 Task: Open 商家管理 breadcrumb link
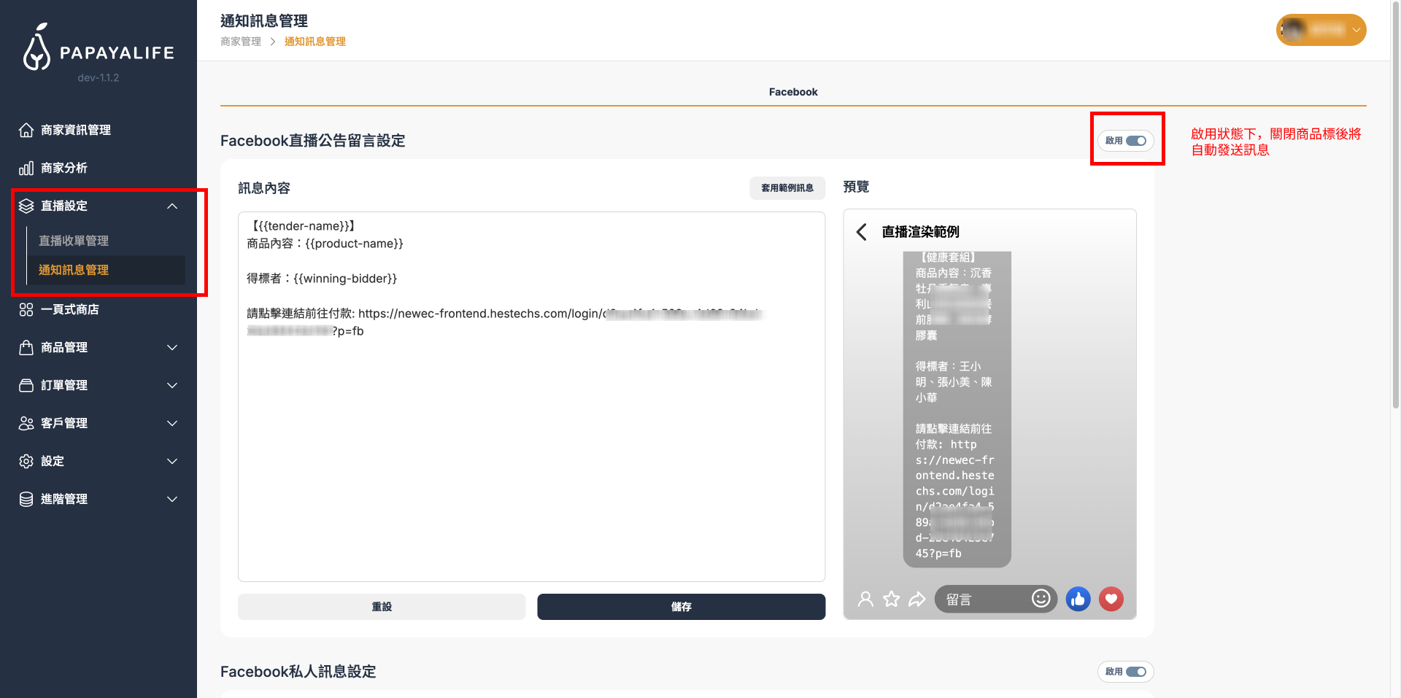pos(240,42)
